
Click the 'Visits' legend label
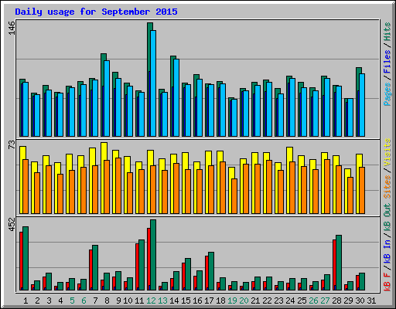(387, 152)
